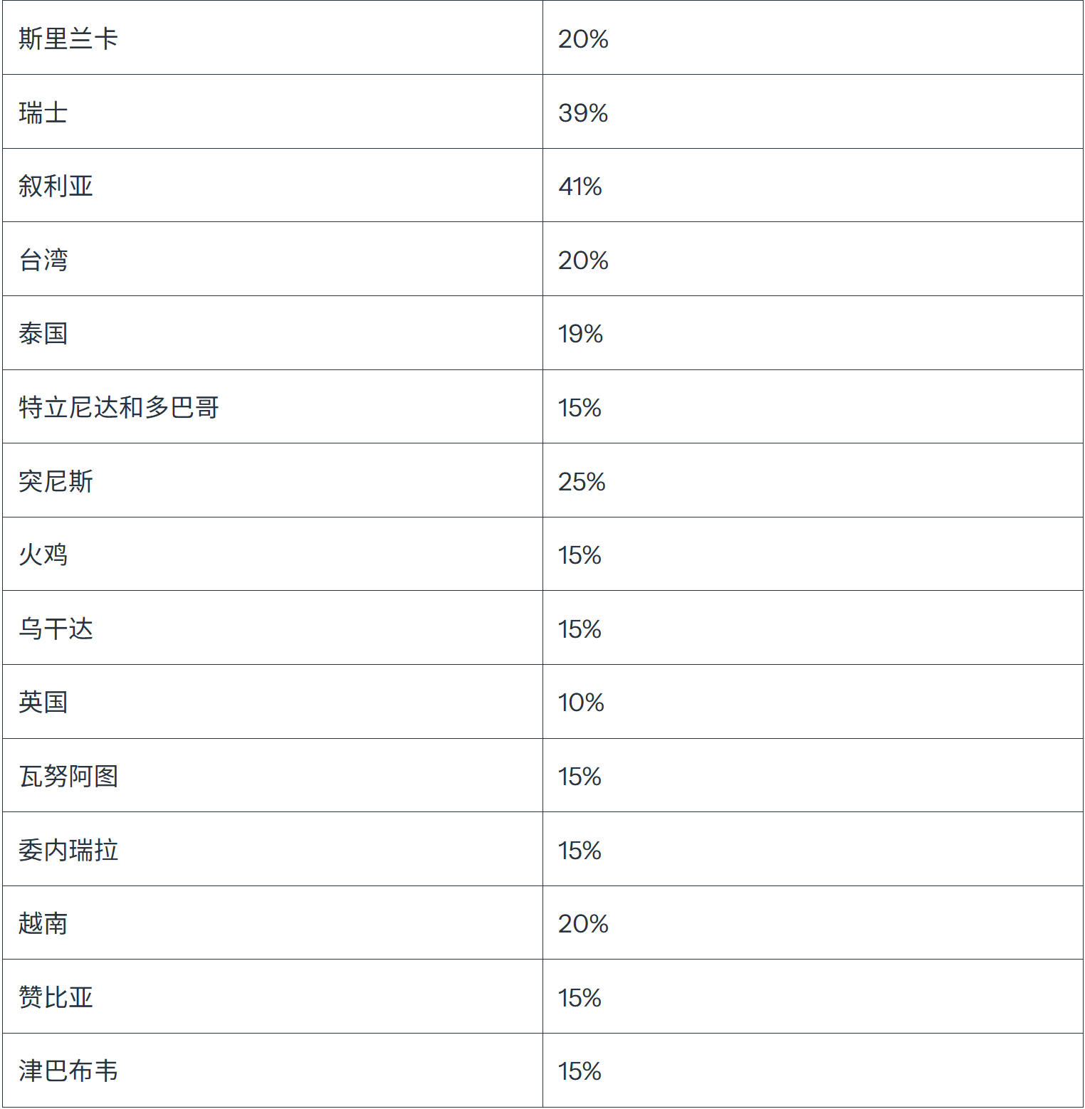Screen dimensions: 1085x1109
Task: Click the 乌干达 country cell
Action: (x=56, y=629)
